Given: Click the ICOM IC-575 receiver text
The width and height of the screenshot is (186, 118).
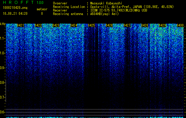Looking at the screenshot, I should click(x=119, y=10).
